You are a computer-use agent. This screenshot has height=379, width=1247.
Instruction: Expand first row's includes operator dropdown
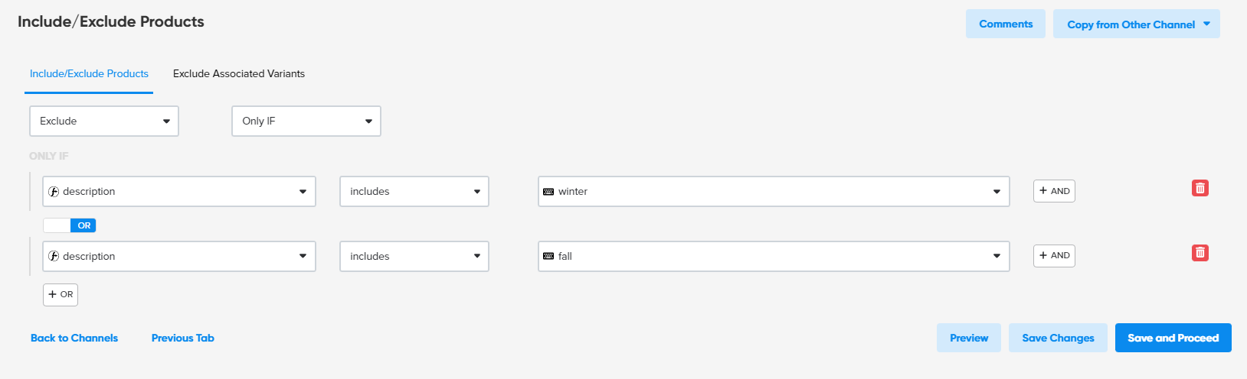(414, 192)
